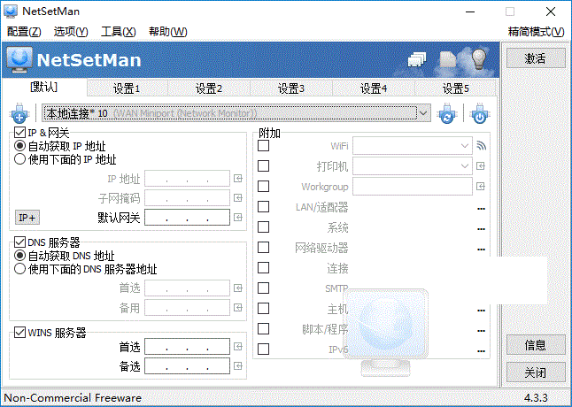Screen dimensions: 572x407
Task: Select 自动获取 IP 地址 radio button
Action: point(19,146)
